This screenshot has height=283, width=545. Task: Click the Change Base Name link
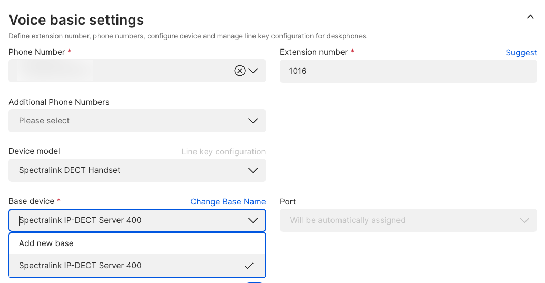pyautogui.click(x=228, y=202)
